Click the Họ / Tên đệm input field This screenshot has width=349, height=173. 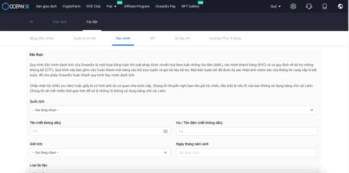click(246, 131)
